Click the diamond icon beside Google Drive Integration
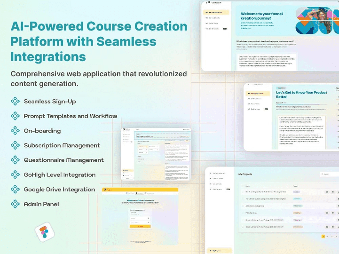 [15, 189]
